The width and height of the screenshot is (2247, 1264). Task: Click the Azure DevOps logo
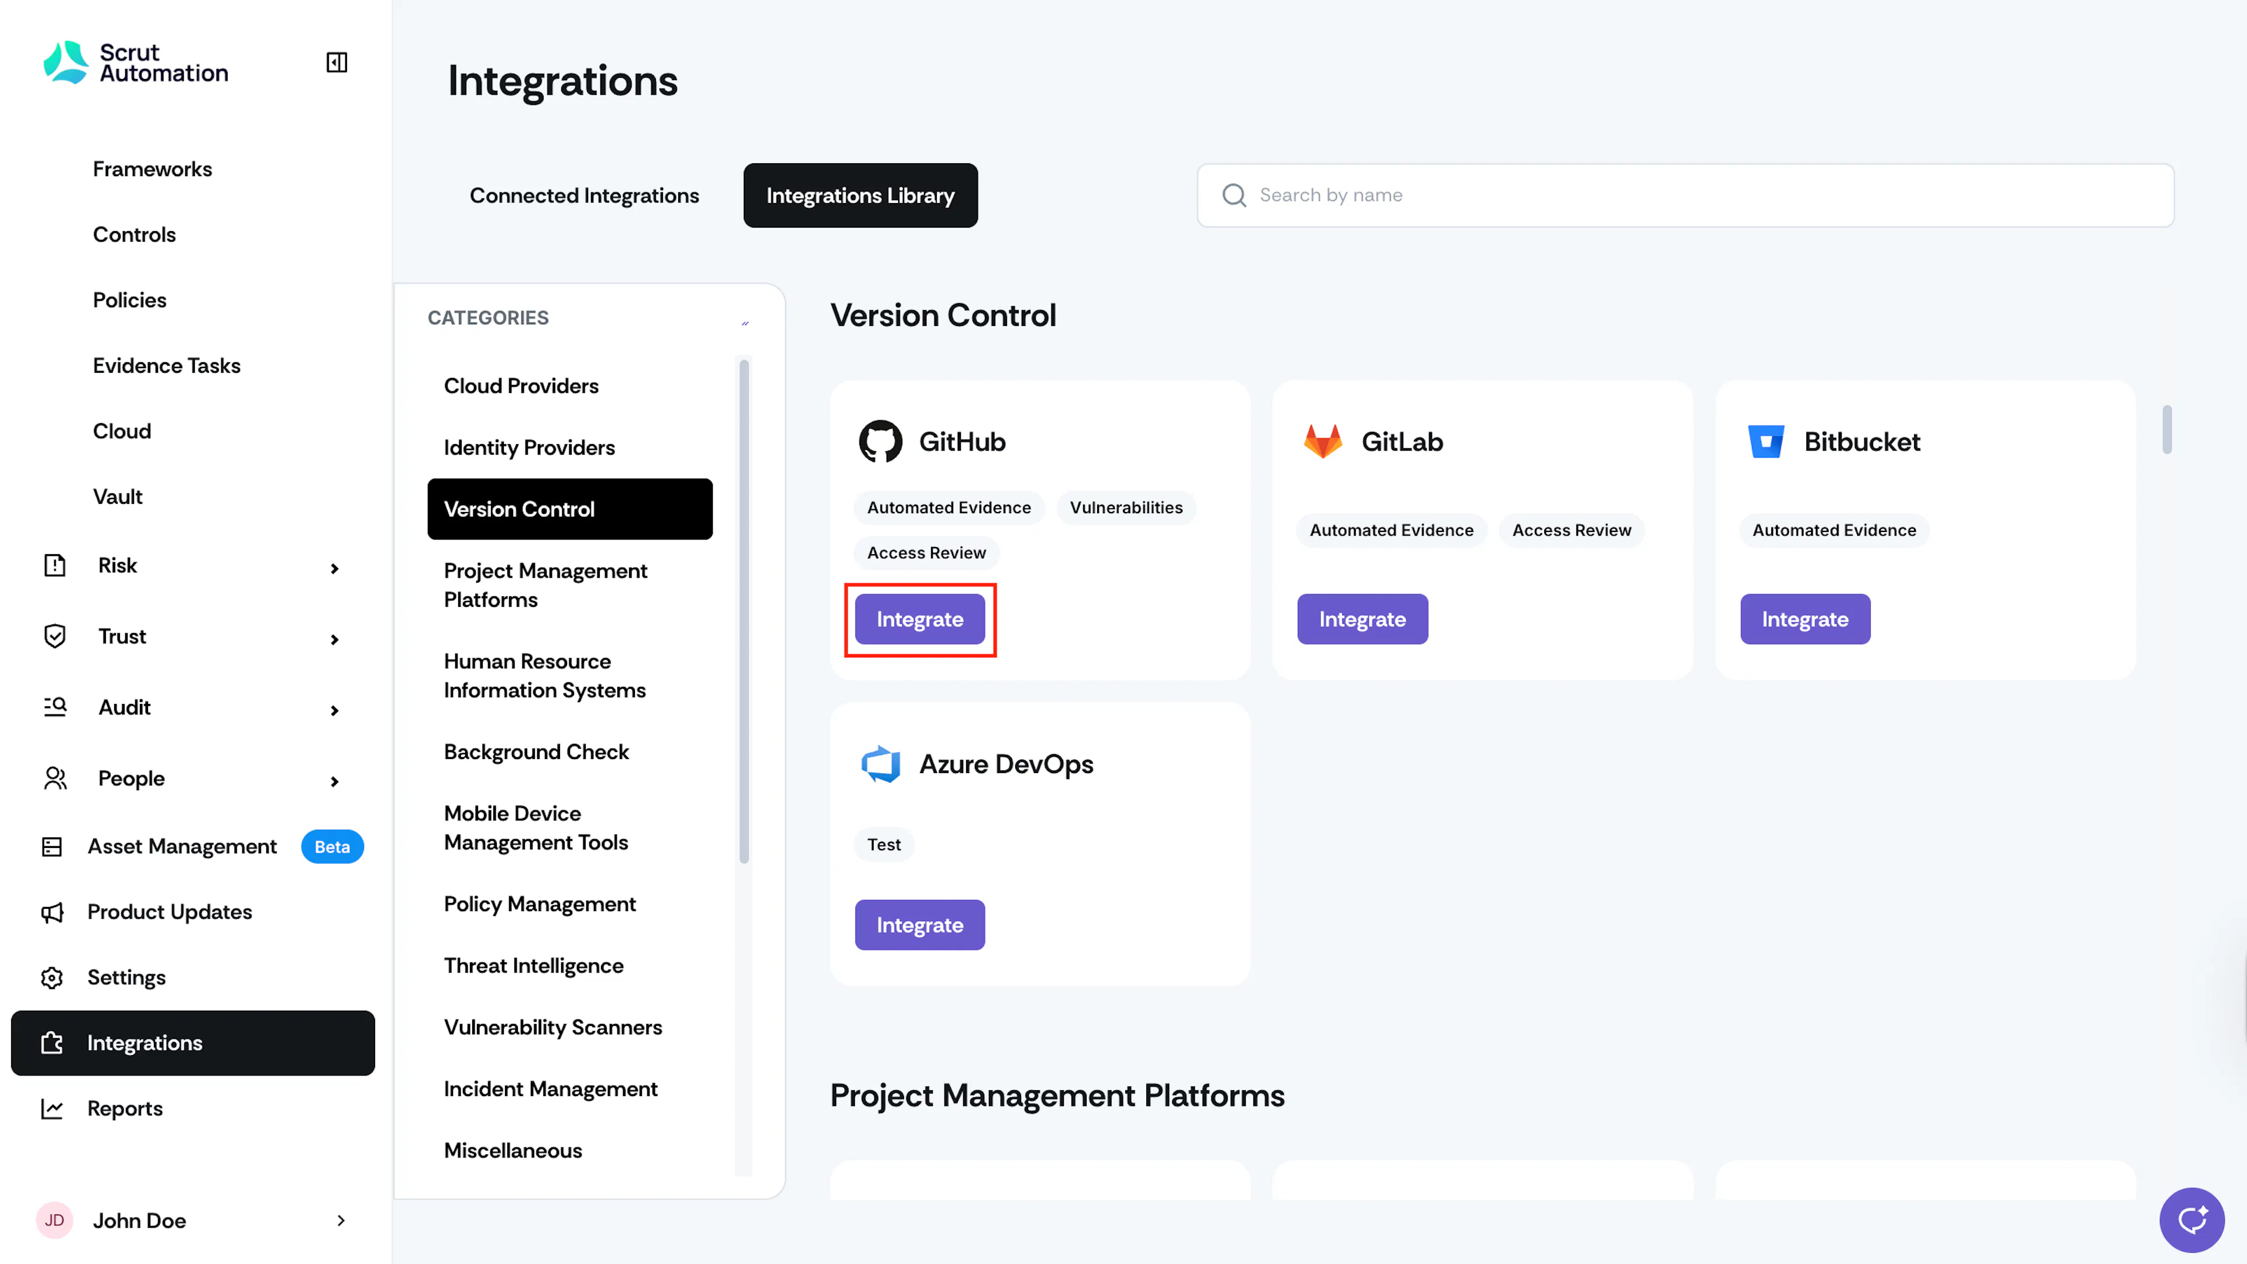pyautogui.click(x=880, y=764)
